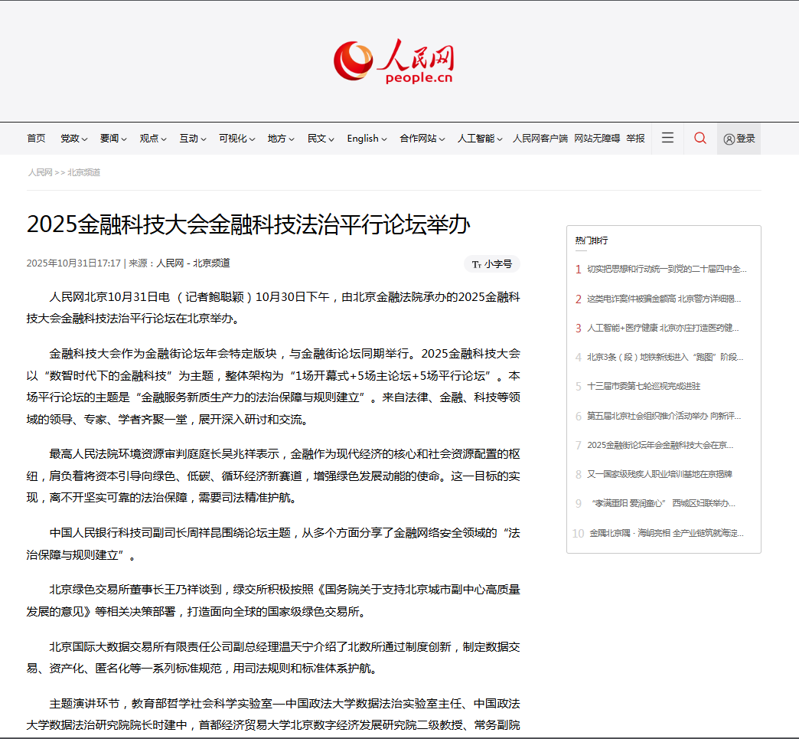Open the 人工智能+医疗健康 ranked article
This screenshot has height=739, width=799.
pyautogui.click(x=662, y=328)
